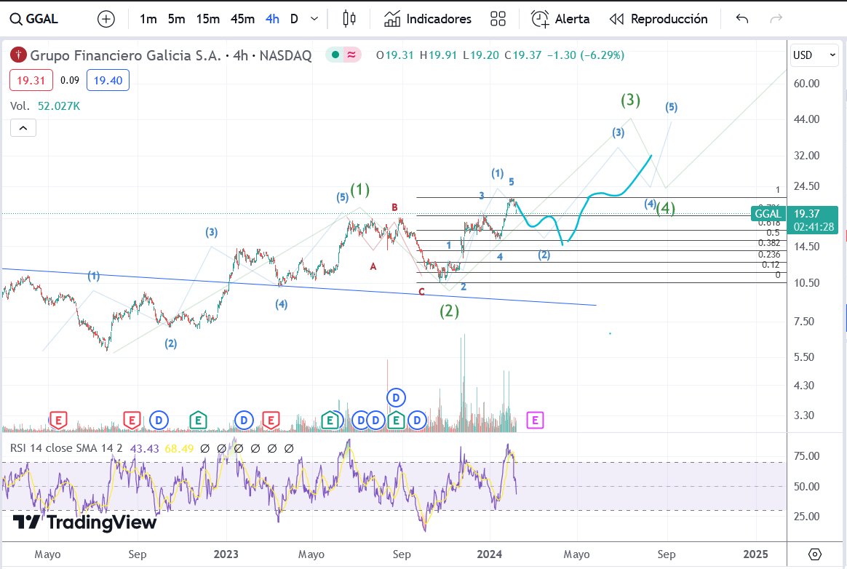This screenshot has height=569, width=847.
Task: Click the Vol. 52.027K volume legend
Action: 45,106
